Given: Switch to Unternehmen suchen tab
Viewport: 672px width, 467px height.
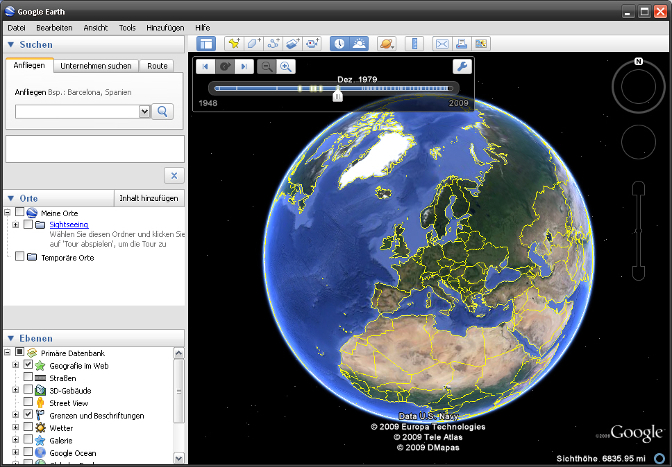Looking at the screenshot, I should coord(96,66).
